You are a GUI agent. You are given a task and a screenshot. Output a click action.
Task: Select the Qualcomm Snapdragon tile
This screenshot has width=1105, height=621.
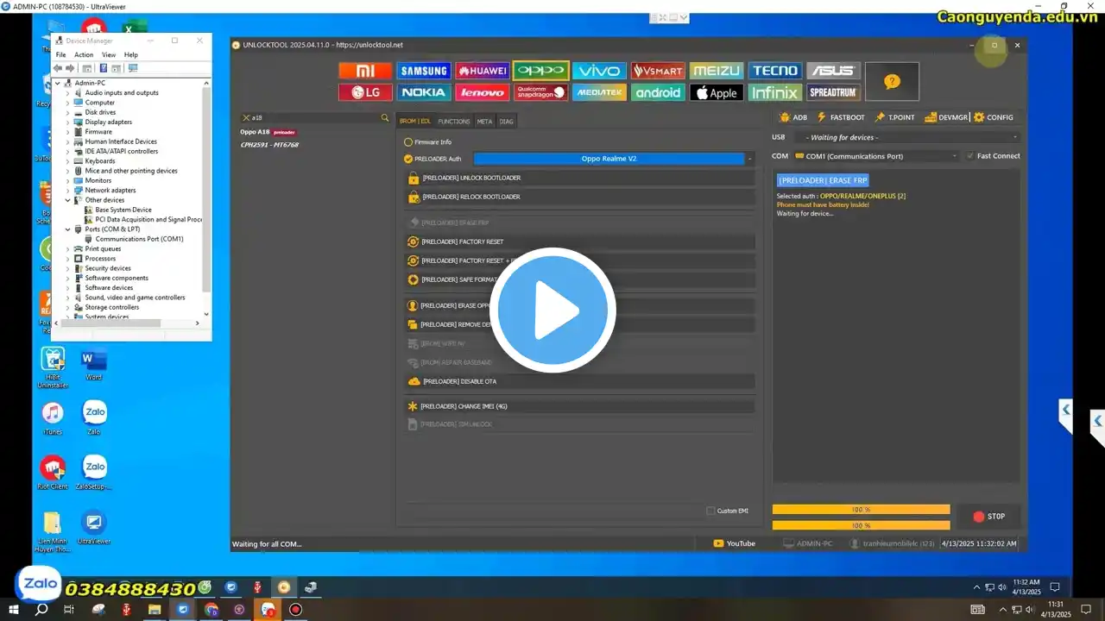[540, 92]
